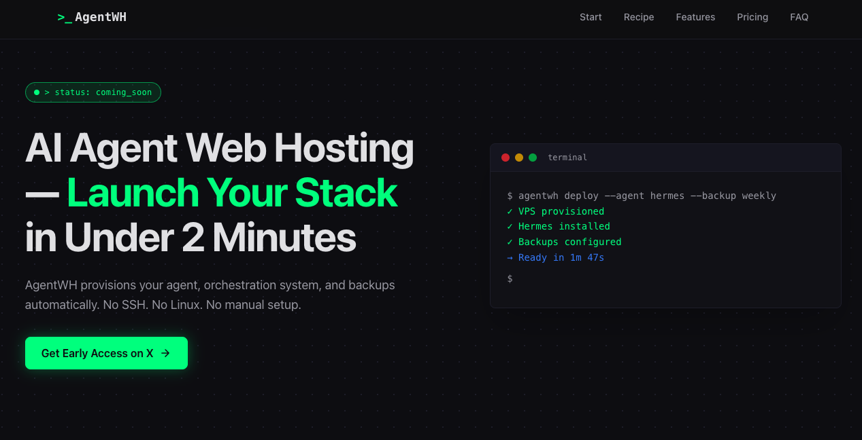Open the Recipe nav link
The height and width of the screenshot is (440, 862).
tap(639, 17)
